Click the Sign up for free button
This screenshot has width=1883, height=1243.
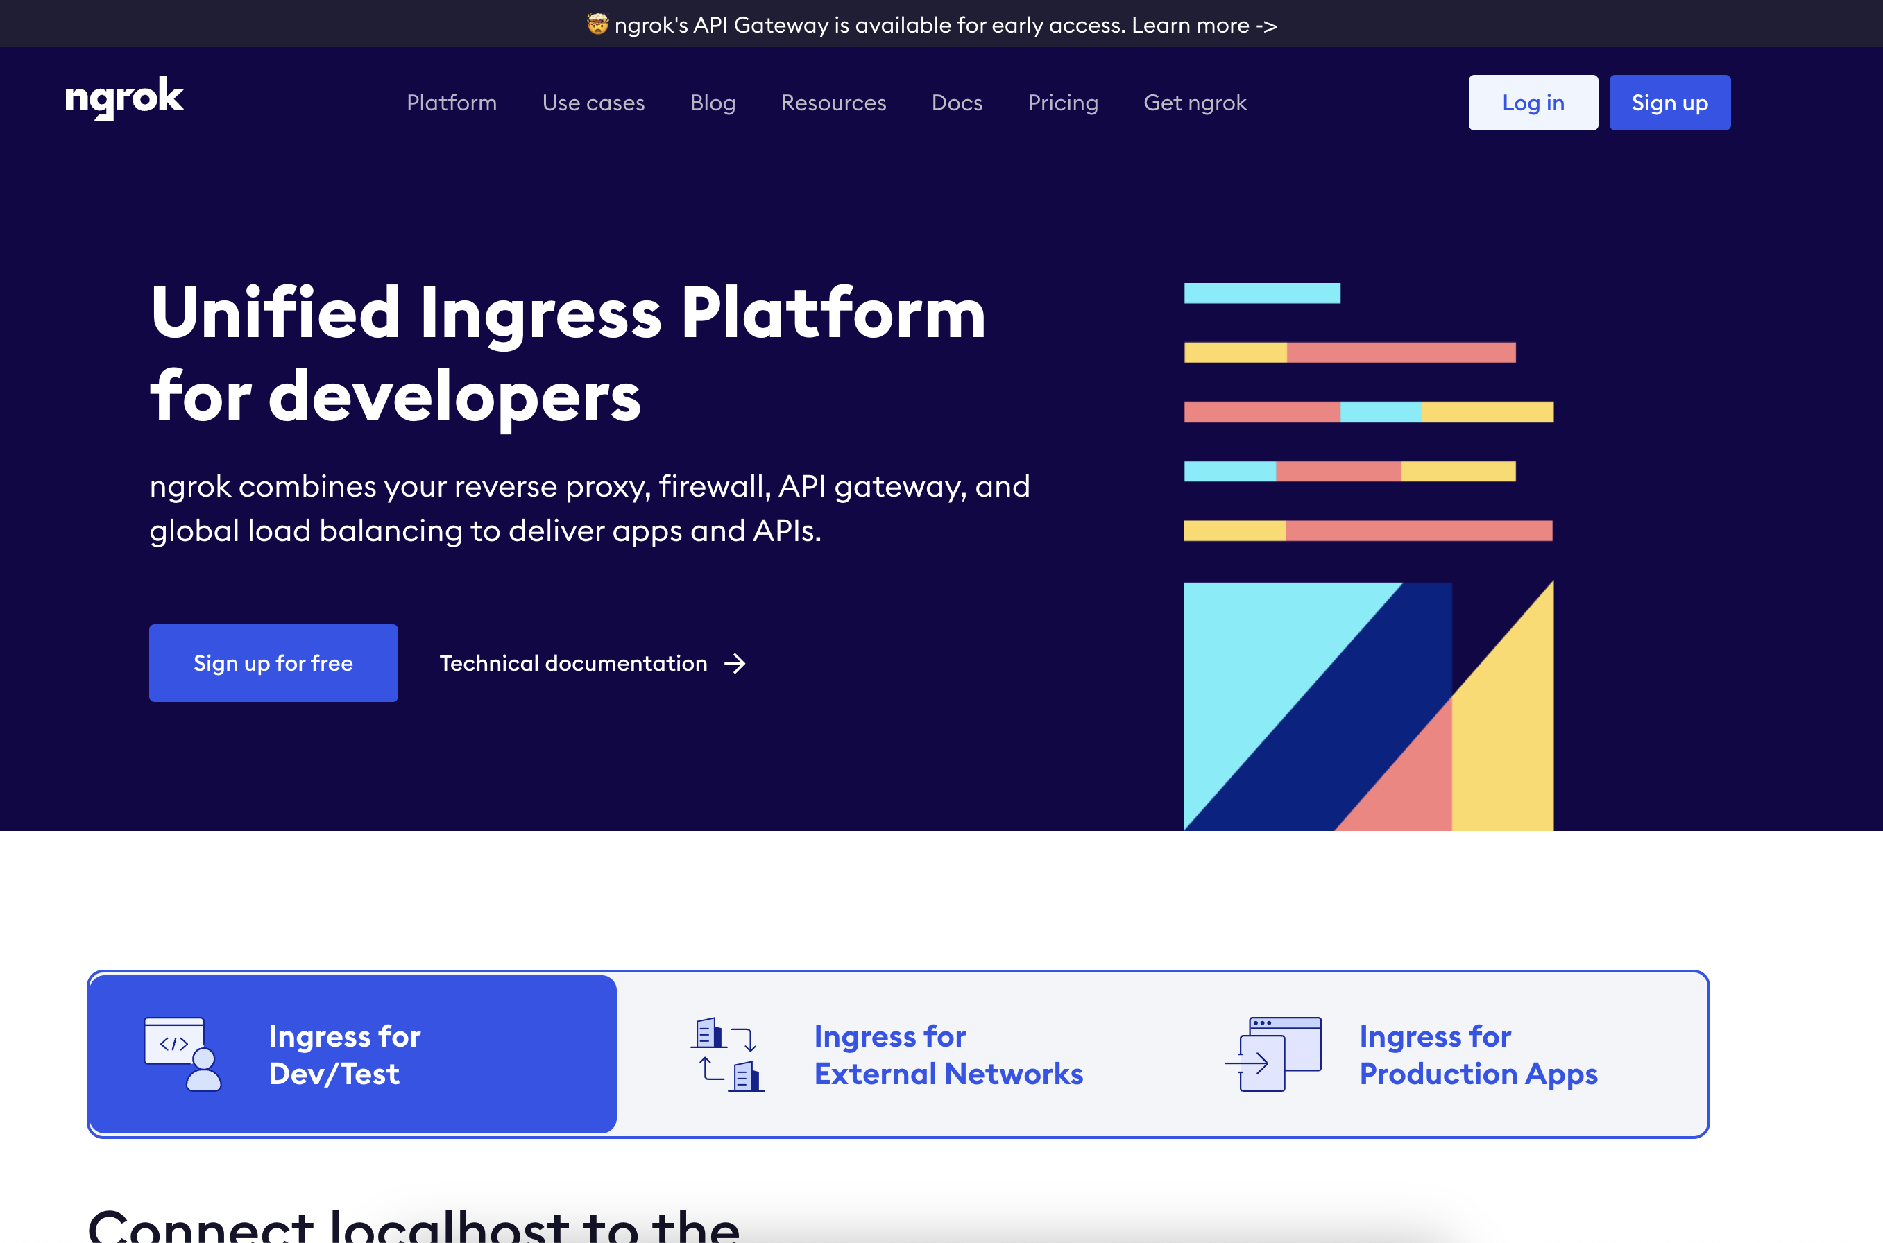point(273,664)
